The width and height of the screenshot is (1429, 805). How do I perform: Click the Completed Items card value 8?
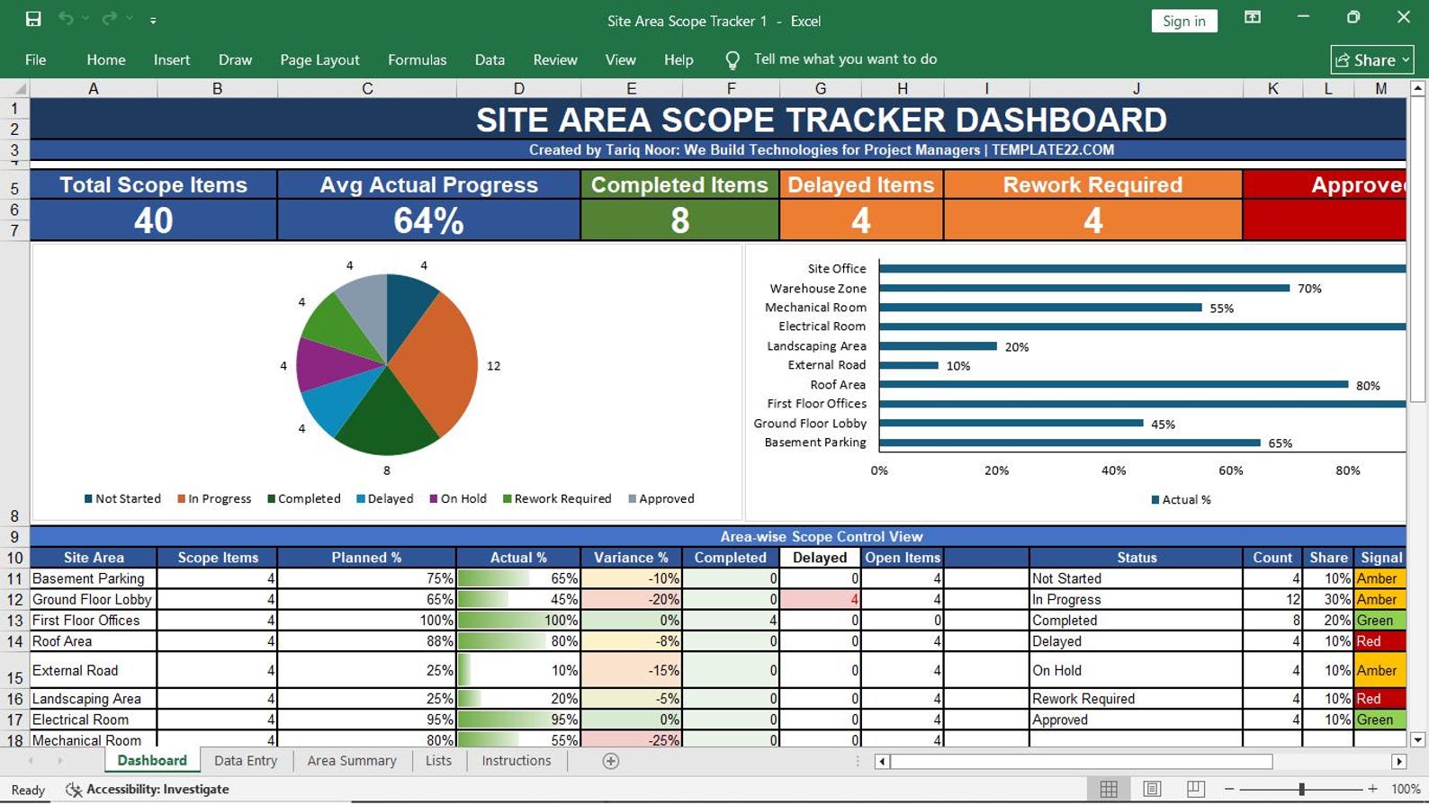coord(679,220)
